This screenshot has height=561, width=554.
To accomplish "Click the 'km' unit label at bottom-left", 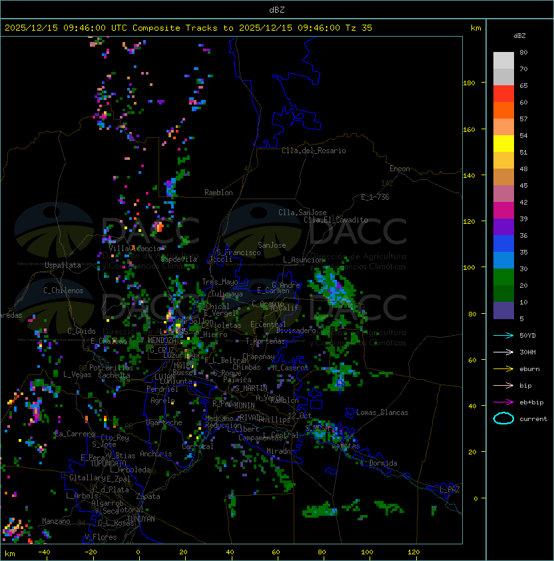I will (10, 554).
